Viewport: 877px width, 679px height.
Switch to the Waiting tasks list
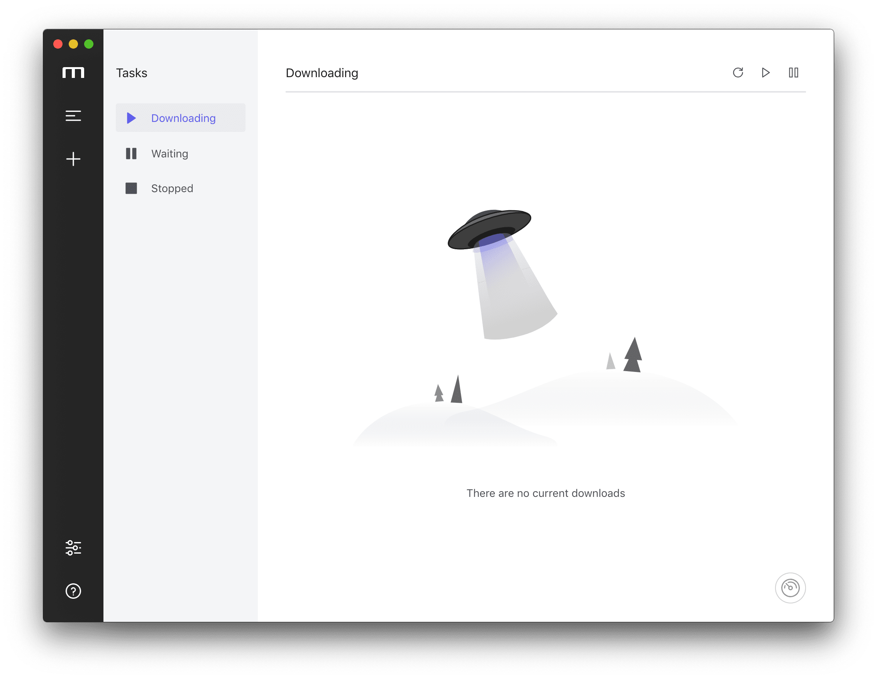[x=181, y=153]
